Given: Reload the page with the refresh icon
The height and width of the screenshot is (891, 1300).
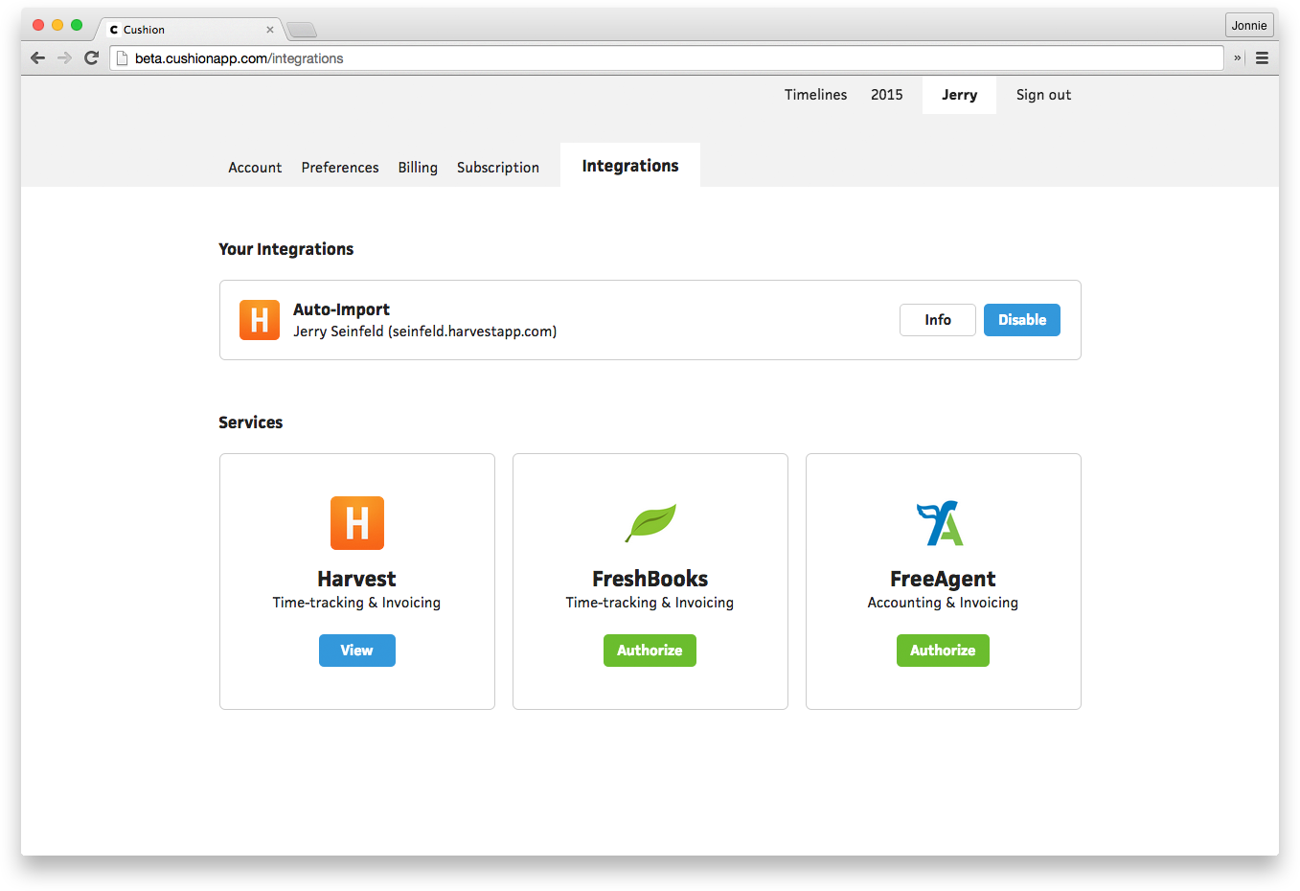Looking at the screenshot, I should (91, 57).
